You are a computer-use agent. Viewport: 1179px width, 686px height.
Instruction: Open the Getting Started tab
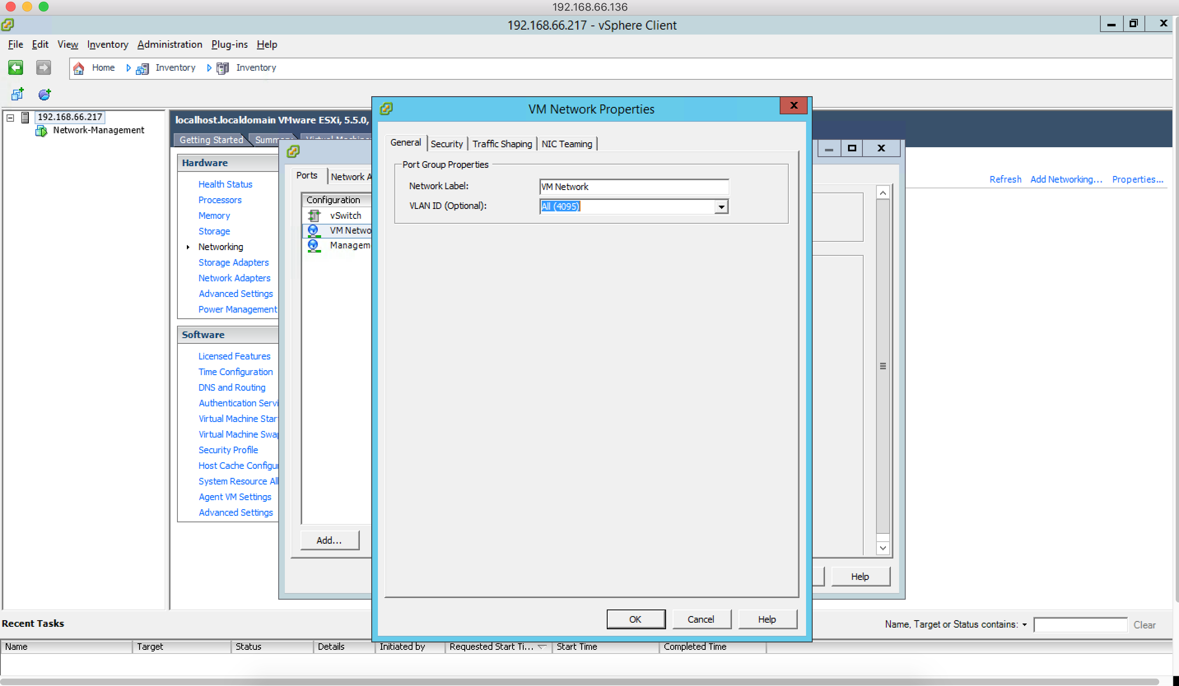click(x=211, y=140)
